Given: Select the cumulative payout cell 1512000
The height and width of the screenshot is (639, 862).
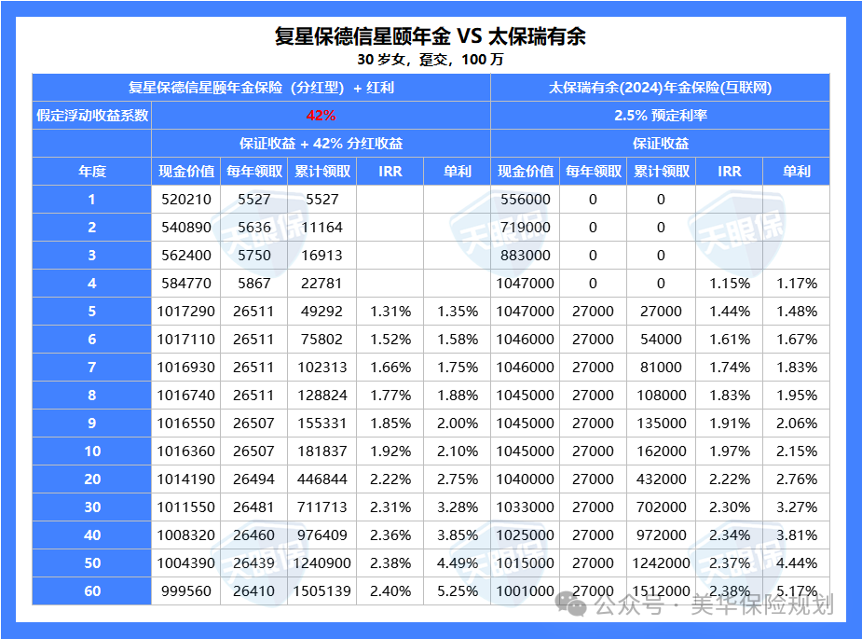Looking at the screenshot, I should click(x=661, y=591).
